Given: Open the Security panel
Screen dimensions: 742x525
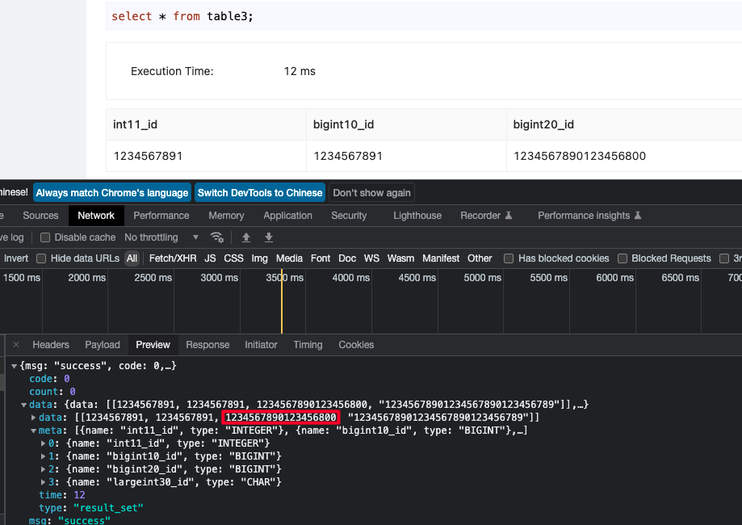Looking at the screenshot, I should [349, 216].
